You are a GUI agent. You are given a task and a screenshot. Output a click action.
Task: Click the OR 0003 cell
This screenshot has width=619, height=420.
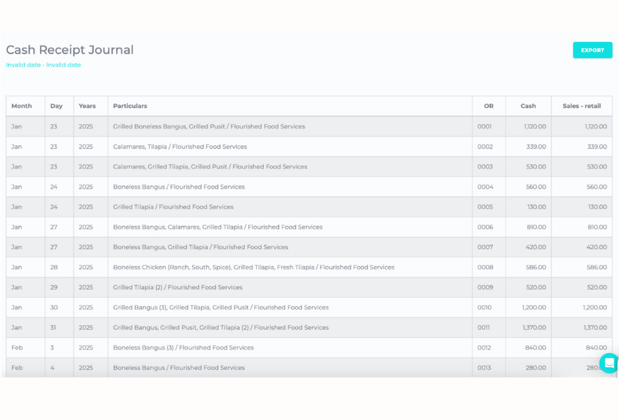484,167
